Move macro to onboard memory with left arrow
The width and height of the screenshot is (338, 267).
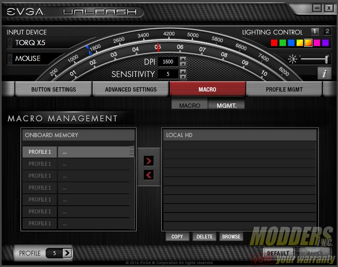pos(149,175)
